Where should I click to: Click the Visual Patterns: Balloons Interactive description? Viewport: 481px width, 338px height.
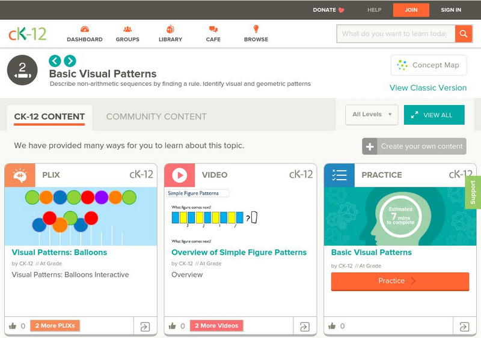70,274
